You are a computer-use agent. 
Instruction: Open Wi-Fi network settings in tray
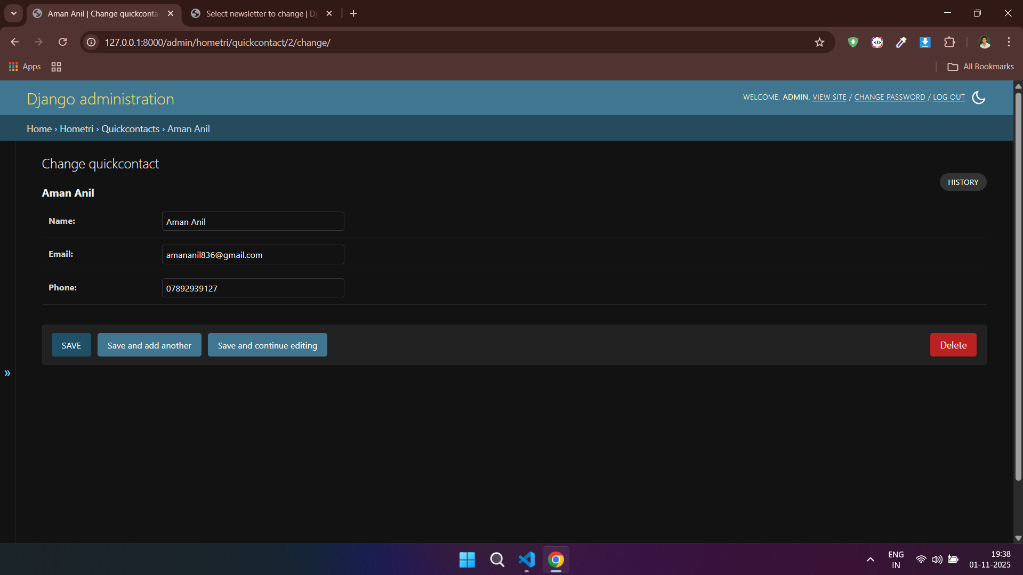click(921, 560)
